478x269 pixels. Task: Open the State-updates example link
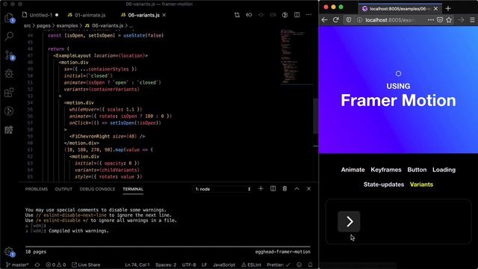[383, 185]
